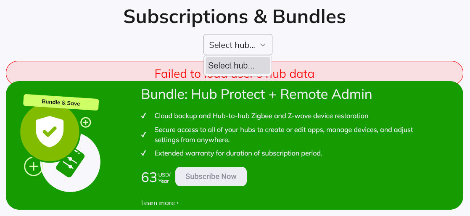The width and height of the screenshot is (470, 216).
Task: Click the large plus circle icon
Action: point(33,166)
